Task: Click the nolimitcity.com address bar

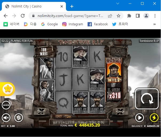Action: pos(70,16)
